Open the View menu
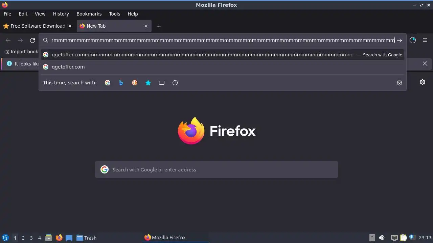Screen dimensions: 433x243 point(40,14)
